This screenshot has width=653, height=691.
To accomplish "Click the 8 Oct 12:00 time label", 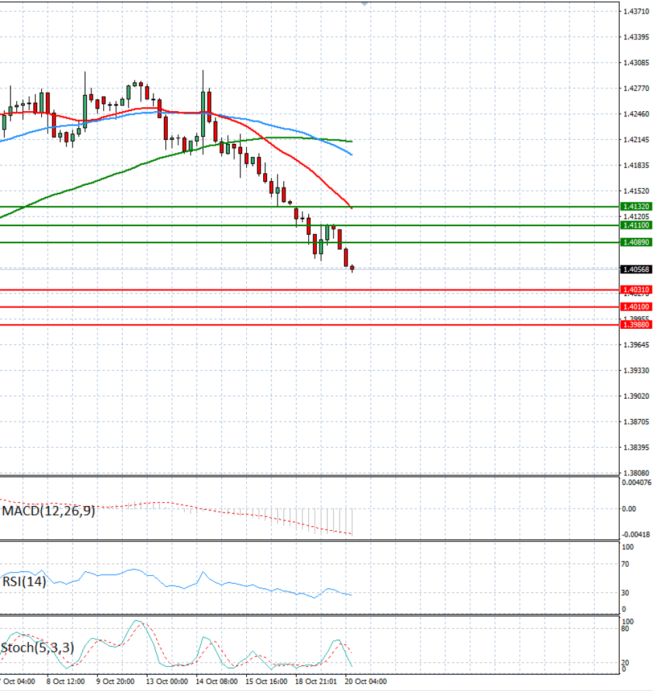I will tap(65, 681).
